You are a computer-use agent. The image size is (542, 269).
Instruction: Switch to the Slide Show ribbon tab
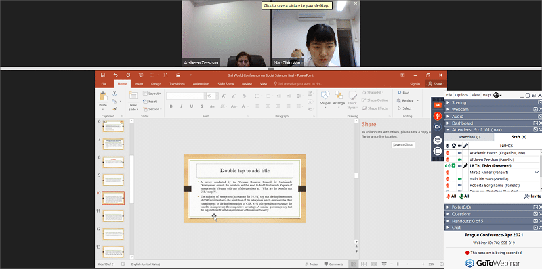click(226, 84)
